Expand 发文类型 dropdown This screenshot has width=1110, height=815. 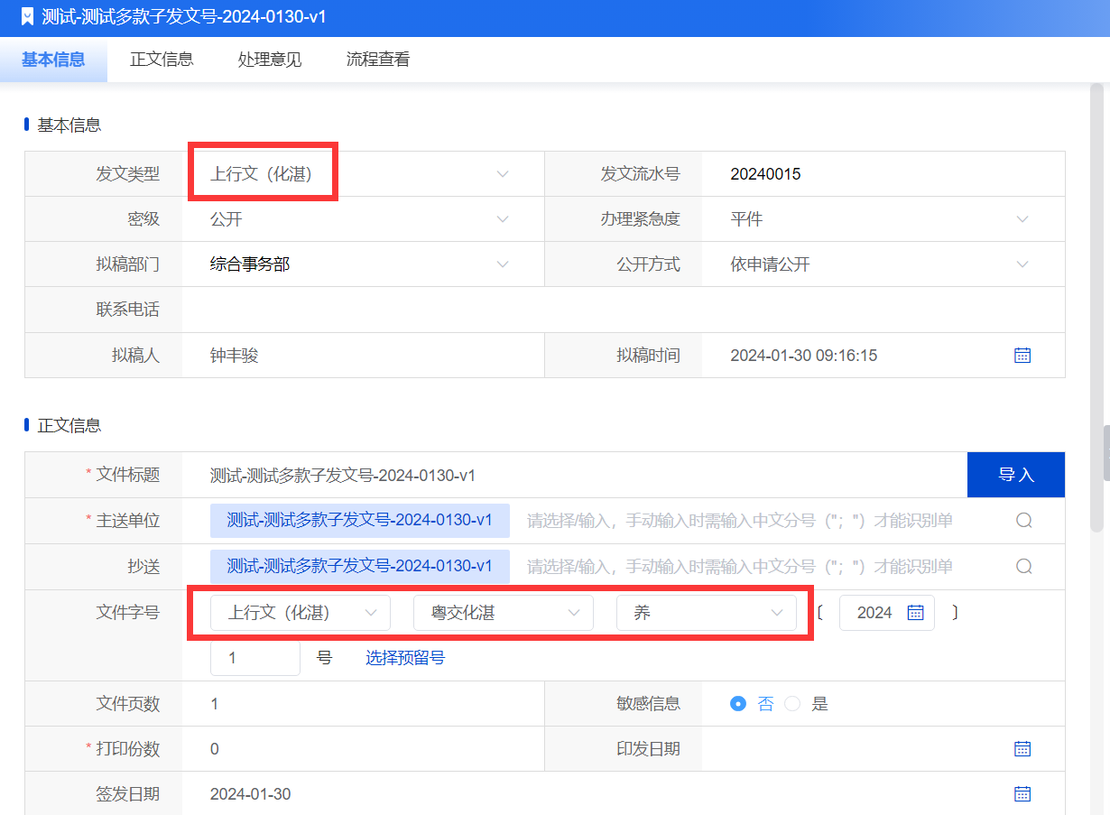[503, 174]
